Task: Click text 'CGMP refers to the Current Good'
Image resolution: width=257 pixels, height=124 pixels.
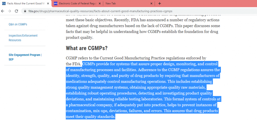Action: point(95,58)
